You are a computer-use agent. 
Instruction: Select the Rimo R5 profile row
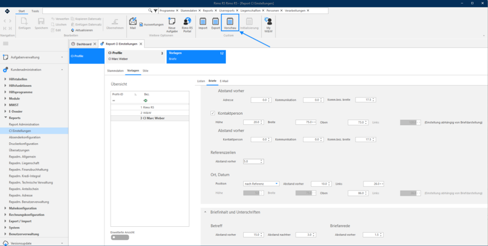tap(149, 107)
